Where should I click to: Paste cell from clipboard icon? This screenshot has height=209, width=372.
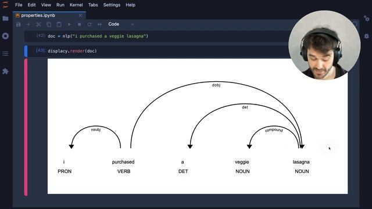(59, 24)
